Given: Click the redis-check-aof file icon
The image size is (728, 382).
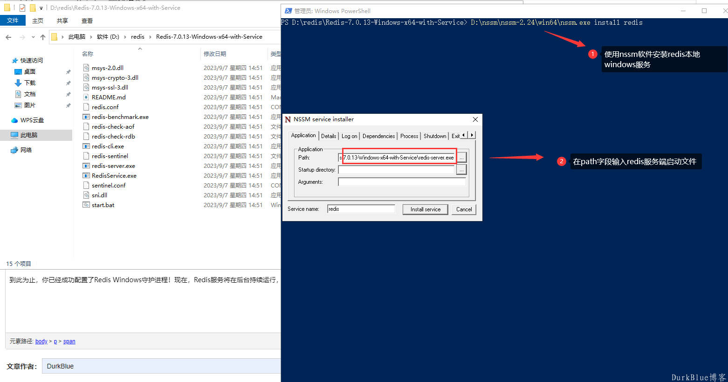Looking at the screenshot, I should pyautogui.click(x=86, y=126).
